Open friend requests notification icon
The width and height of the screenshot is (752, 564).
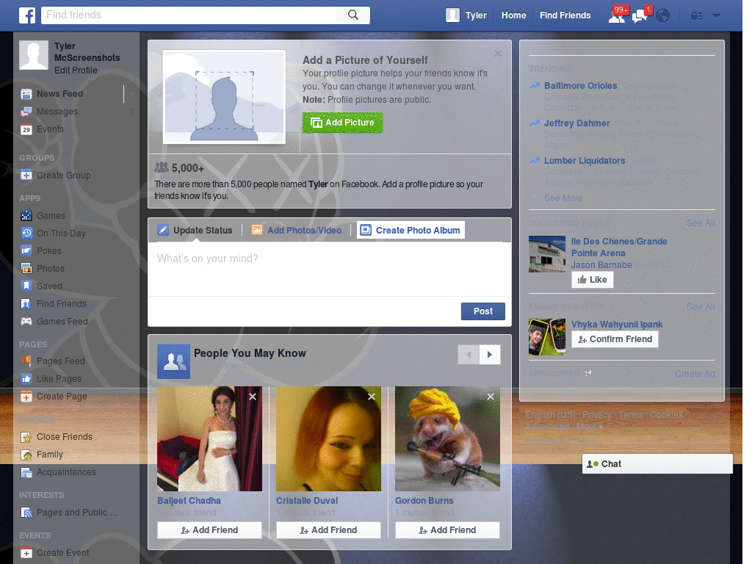[617, 16]
